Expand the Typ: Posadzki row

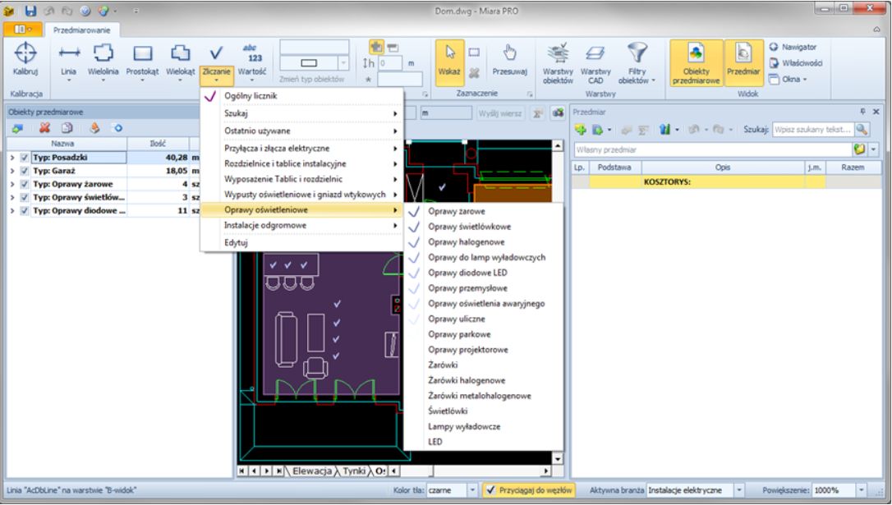12,158
